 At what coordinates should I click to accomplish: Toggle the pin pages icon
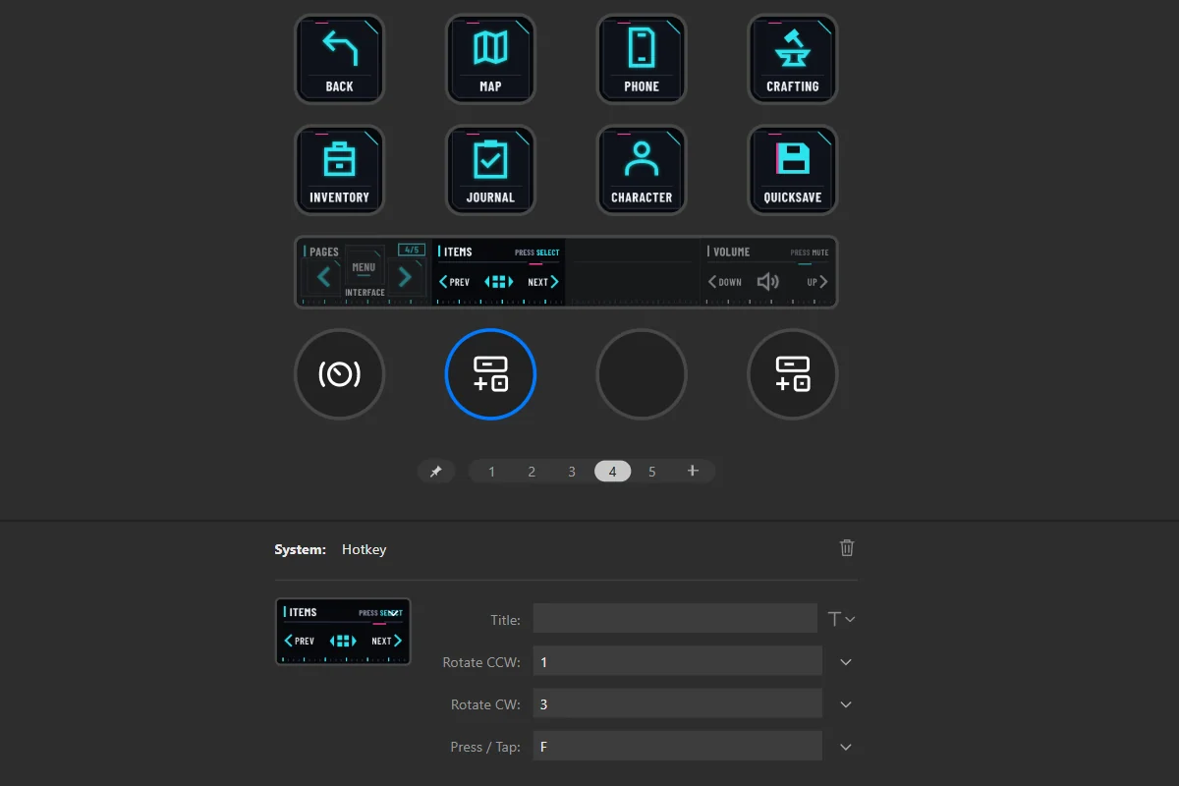435,472
